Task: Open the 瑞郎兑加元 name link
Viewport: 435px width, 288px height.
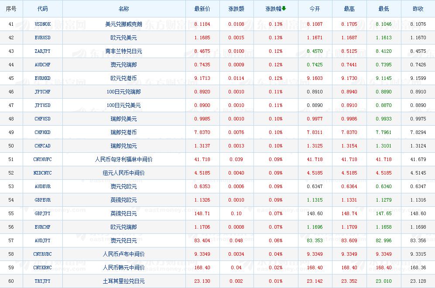Action: coord(124,146)
